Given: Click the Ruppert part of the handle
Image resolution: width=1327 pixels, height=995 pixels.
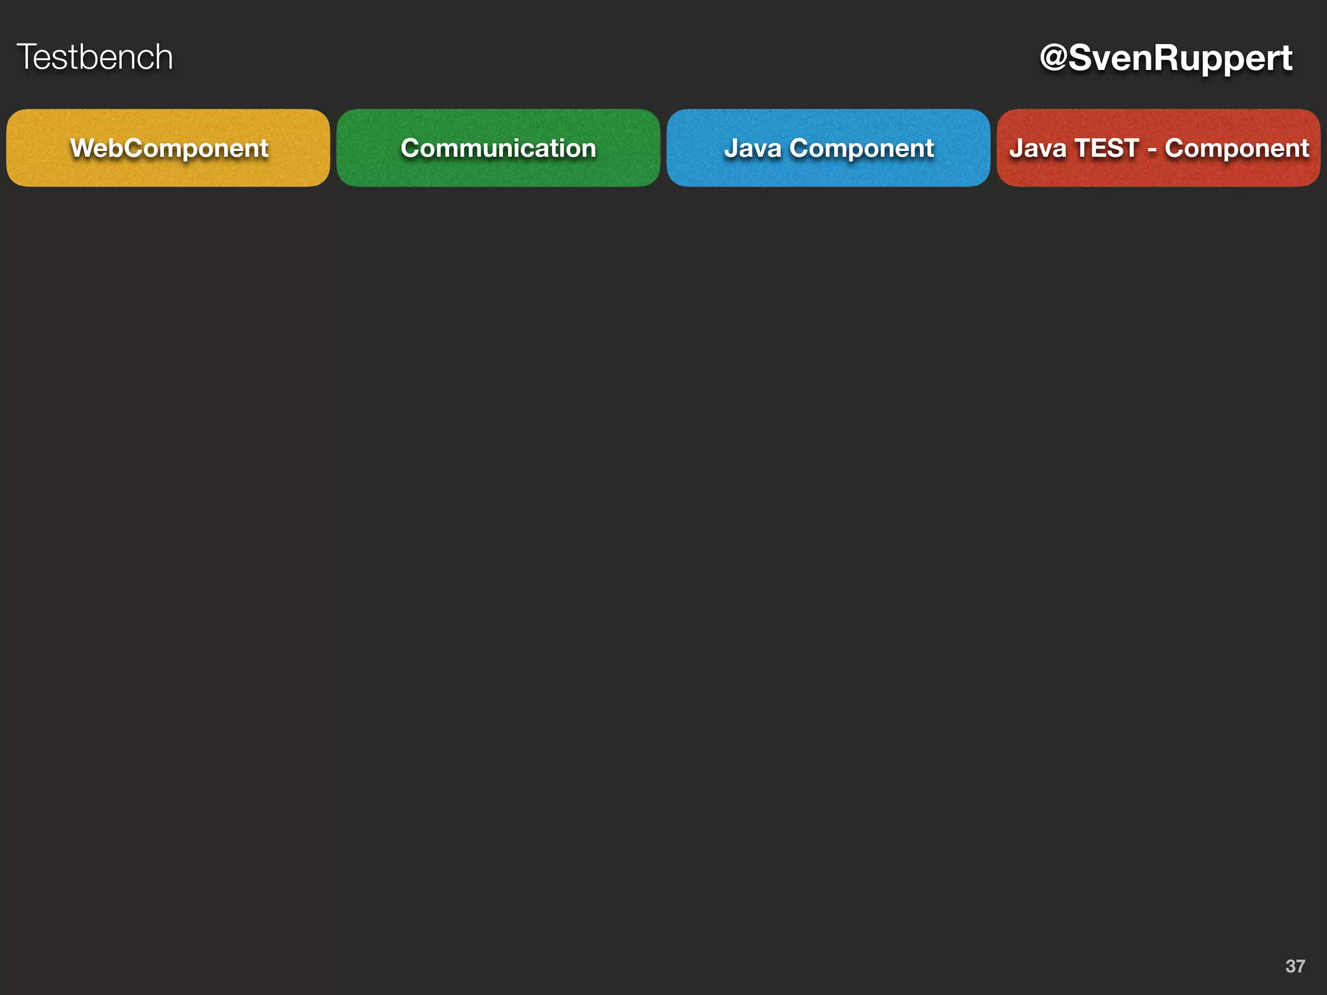Looking at the screenshot, I should click(1223, 58).
